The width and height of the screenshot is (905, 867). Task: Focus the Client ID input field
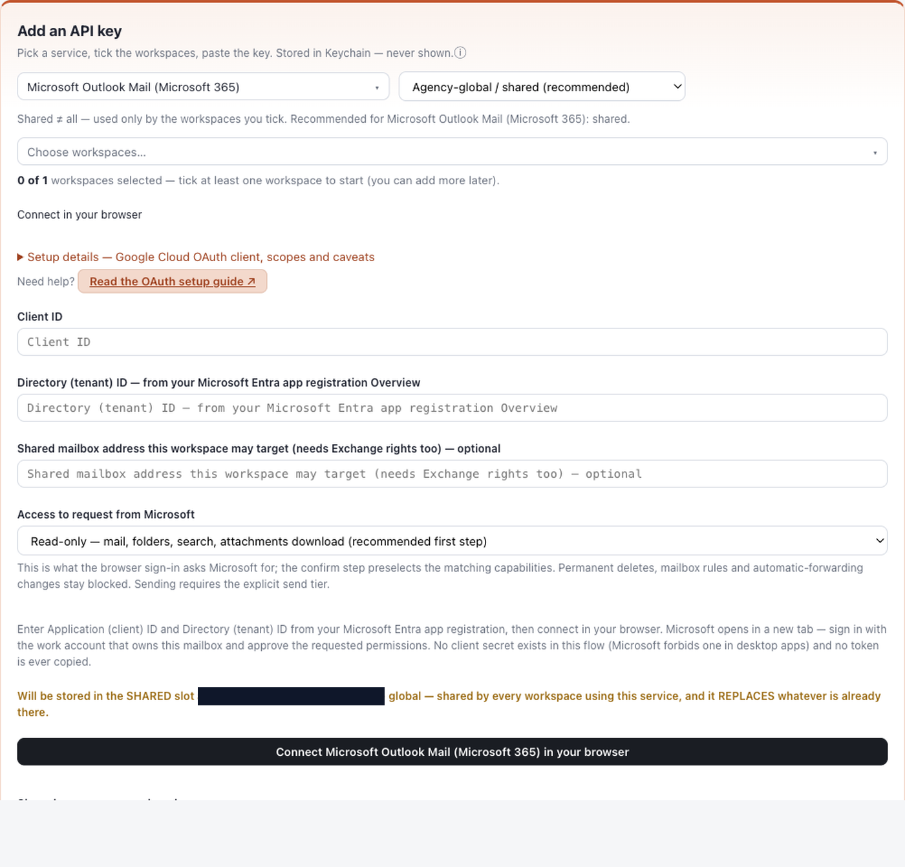pos(452,342)
